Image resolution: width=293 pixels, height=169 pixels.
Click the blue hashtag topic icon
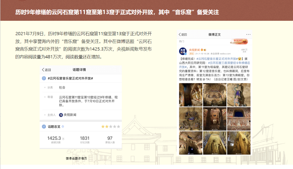tap(44, 79)
